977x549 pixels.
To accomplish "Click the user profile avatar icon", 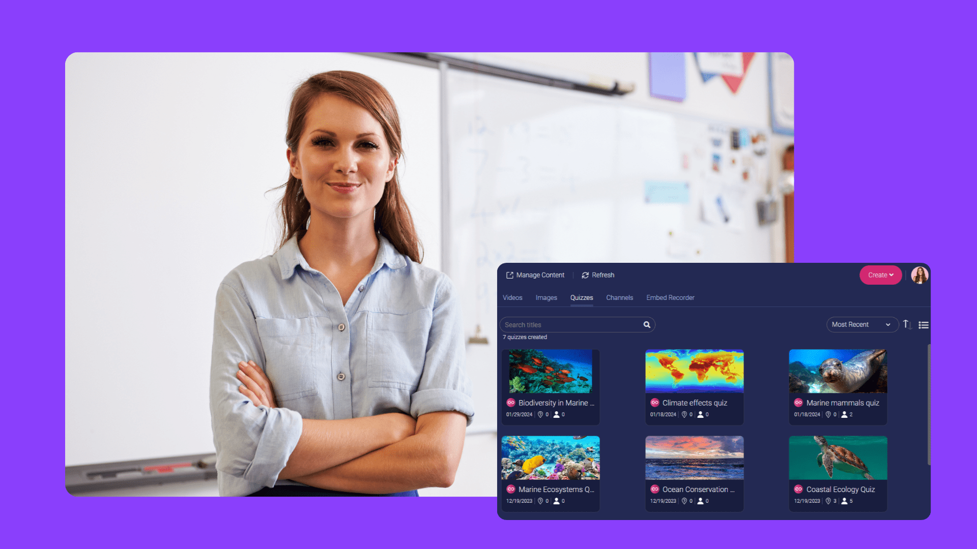I will tap(919, 275).
